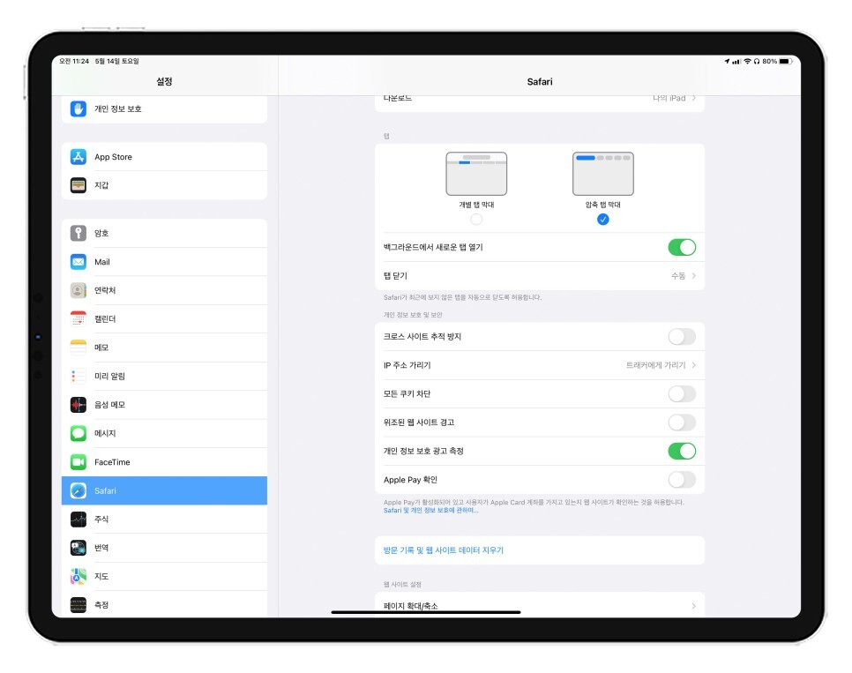Screen dimensions: 852x673
Task: Enable 모든 쿠키 차단 switch
Action: (x=682, y=394)
